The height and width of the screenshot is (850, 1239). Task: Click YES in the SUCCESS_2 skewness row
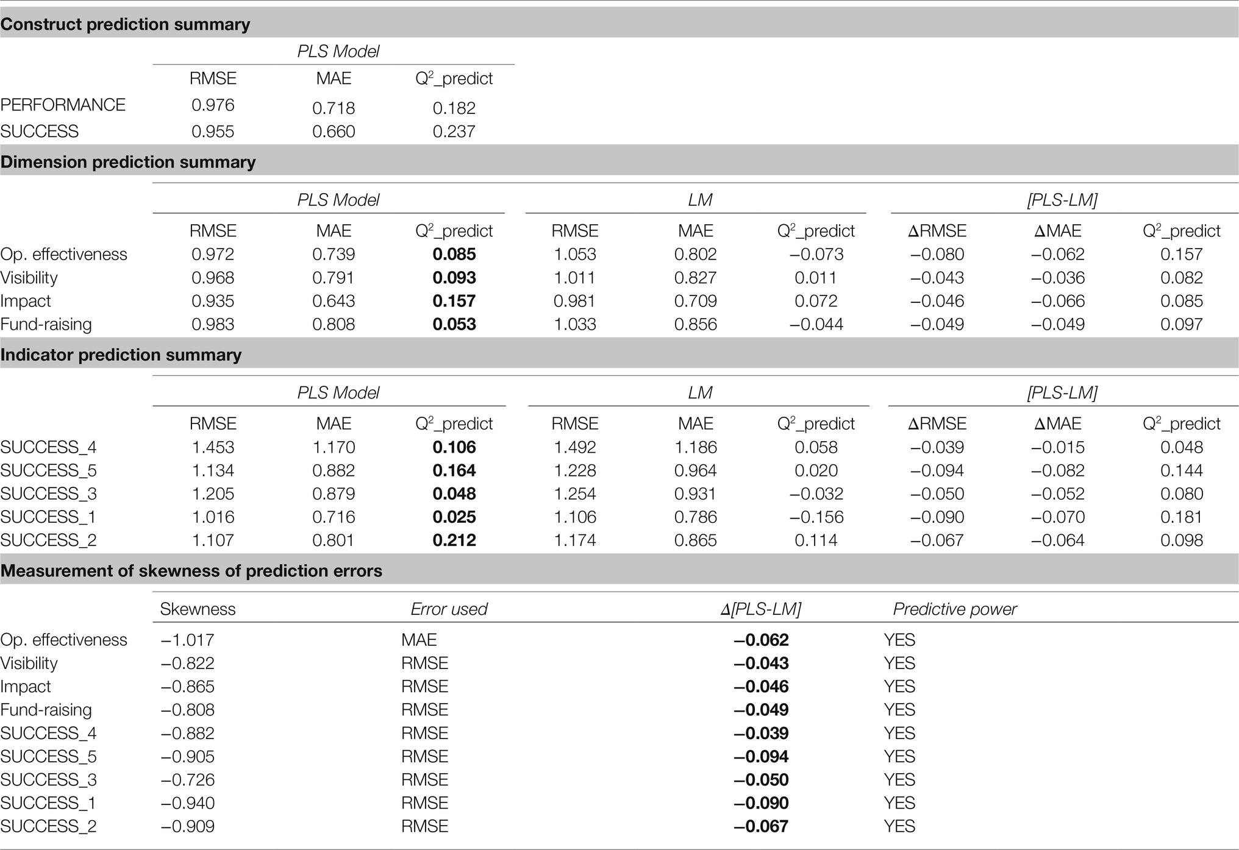899,826
